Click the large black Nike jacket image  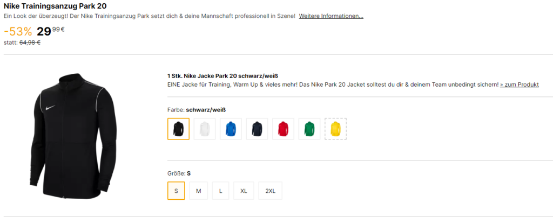click(x=73, y=136)
